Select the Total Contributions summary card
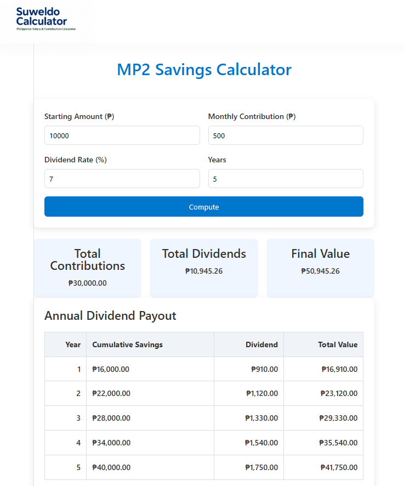 point(88,268)
